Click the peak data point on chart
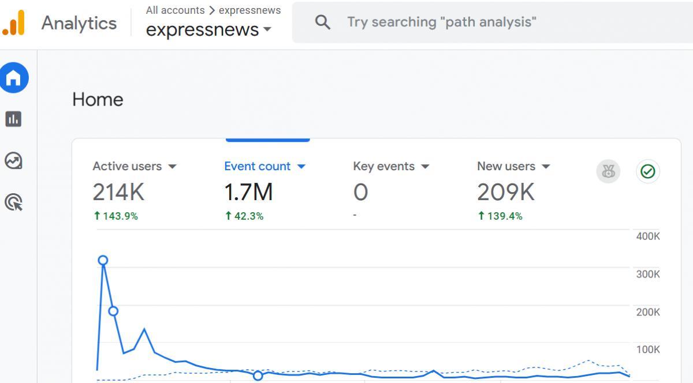This screenshot has width=693, height=383. tap(103, 260)
